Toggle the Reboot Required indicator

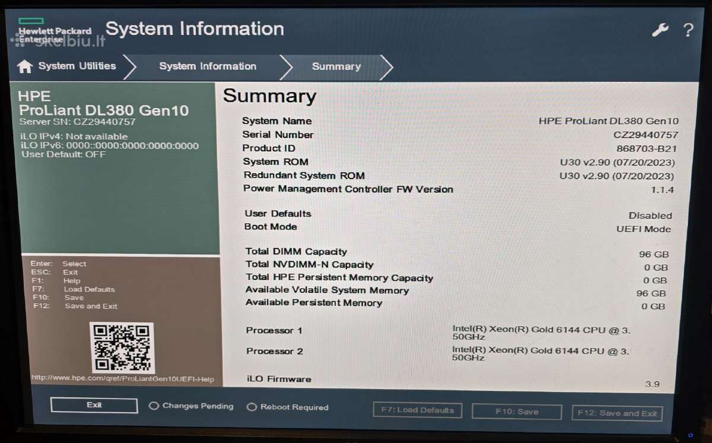pos(288,407)
